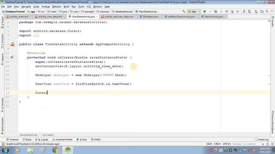Click the 19:15 cursor position indicator
The image size is (275, 154).
209,144
